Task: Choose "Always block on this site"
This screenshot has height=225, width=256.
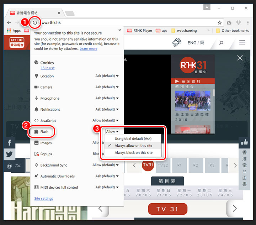Action: coord(133,153)
